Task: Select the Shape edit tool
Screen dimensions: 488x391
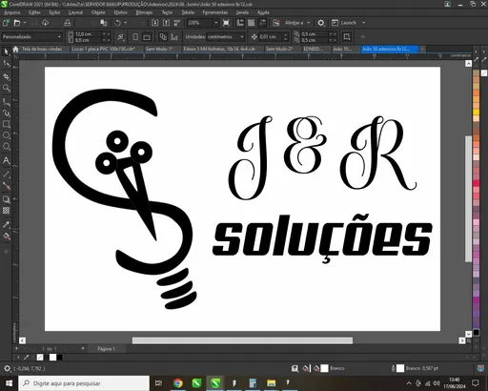Action: (6, 64)
